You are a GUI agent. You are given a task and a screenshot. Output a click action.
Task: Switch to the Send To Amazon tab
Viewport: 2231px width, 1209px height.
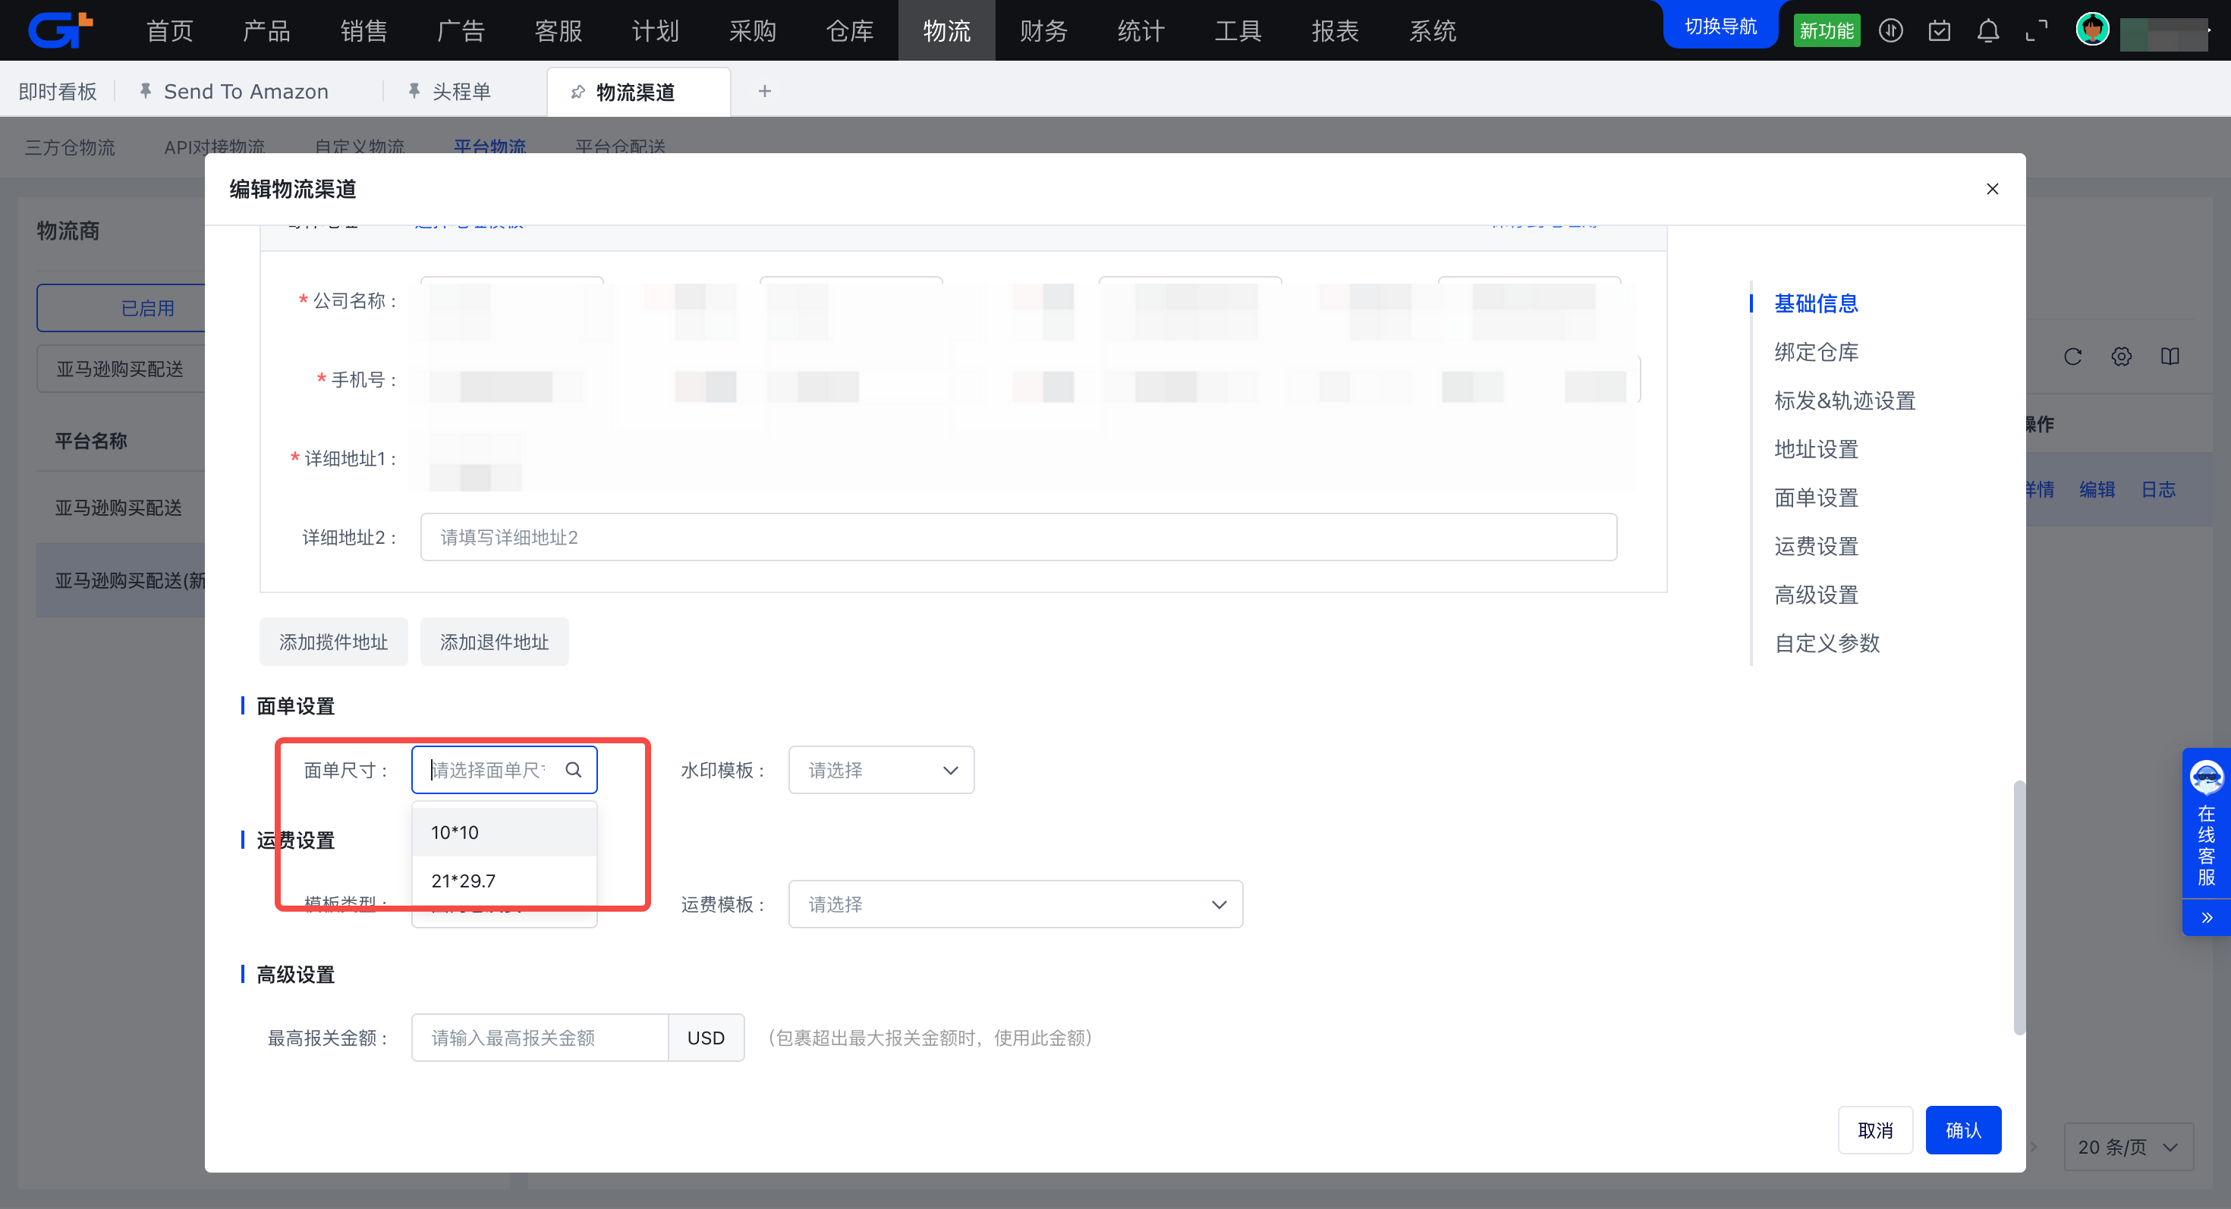[x=245, y=91]
